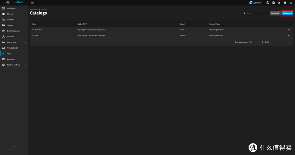Click the Data Protection shield icon
Image resolution: width=295 pixels, height=155 pixels.
3,31
